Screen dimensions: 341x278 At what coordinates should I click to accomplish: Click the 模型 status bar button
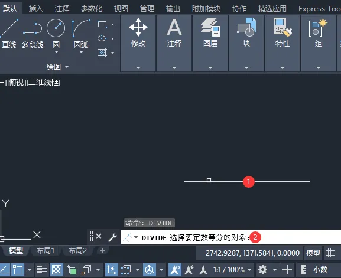coord(313,253)
